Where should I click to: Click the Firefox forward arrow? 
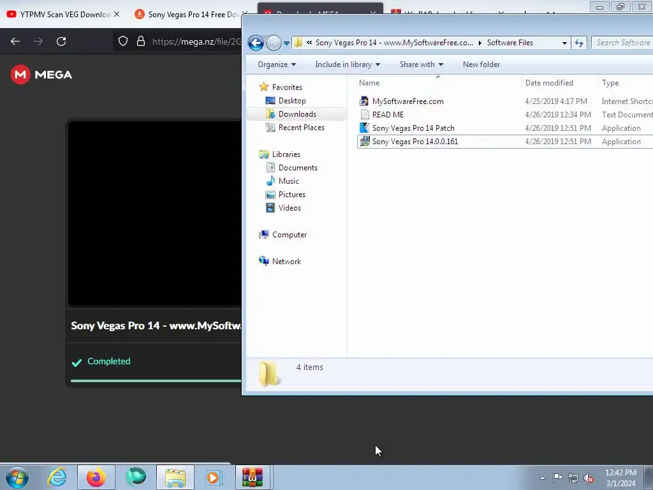coord(38,41)
